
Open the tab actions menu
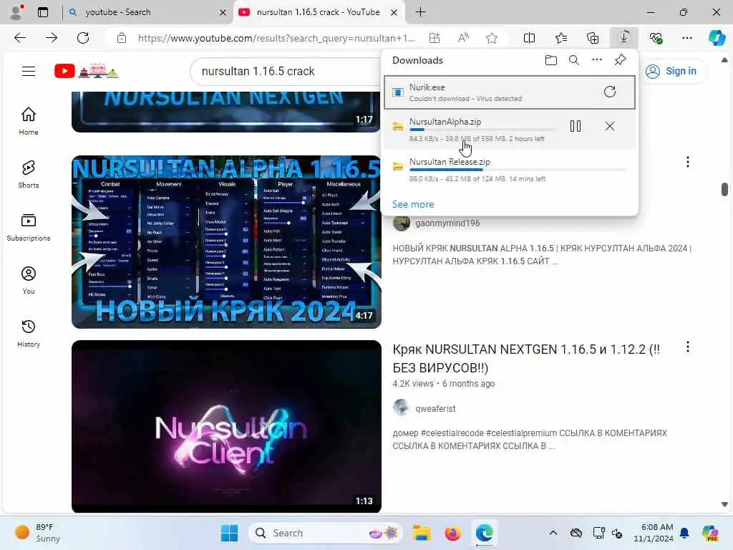tap(42, 12)
